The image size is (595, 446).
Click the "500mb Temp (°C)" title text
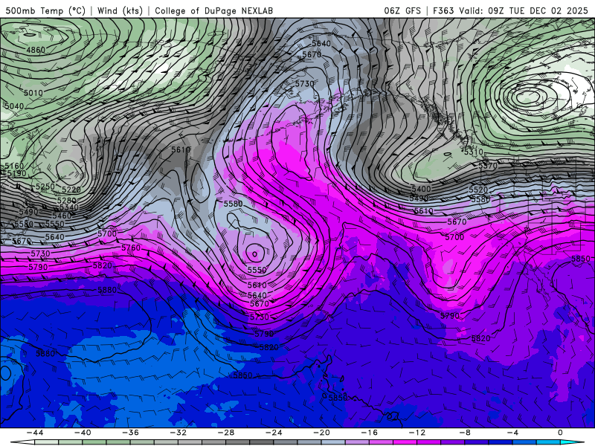point(45,10)
